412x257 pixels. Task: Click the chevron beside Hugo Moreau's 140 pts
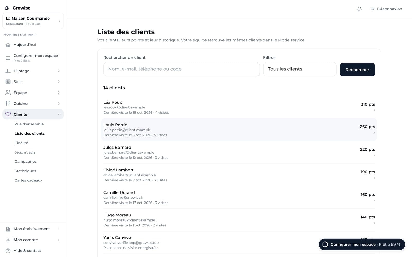pos(374,223)
